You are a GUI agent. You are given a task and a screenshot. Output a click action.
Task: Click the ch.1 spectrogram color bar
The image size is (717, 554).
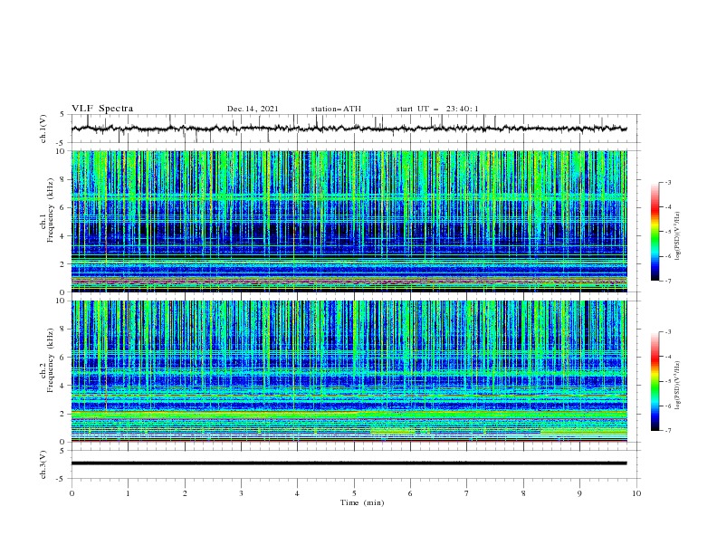click(655, 232)
